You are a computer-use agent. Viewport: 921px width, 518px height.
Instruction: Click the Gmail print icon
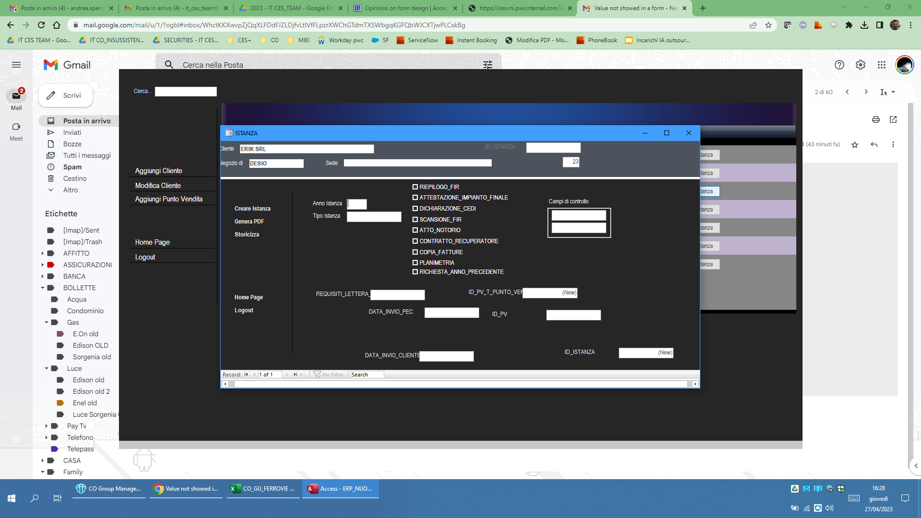coord(876,119)
